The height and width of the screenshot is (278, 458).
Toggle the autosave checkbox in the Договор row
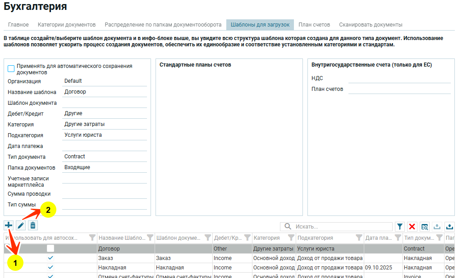coord(50,248)
